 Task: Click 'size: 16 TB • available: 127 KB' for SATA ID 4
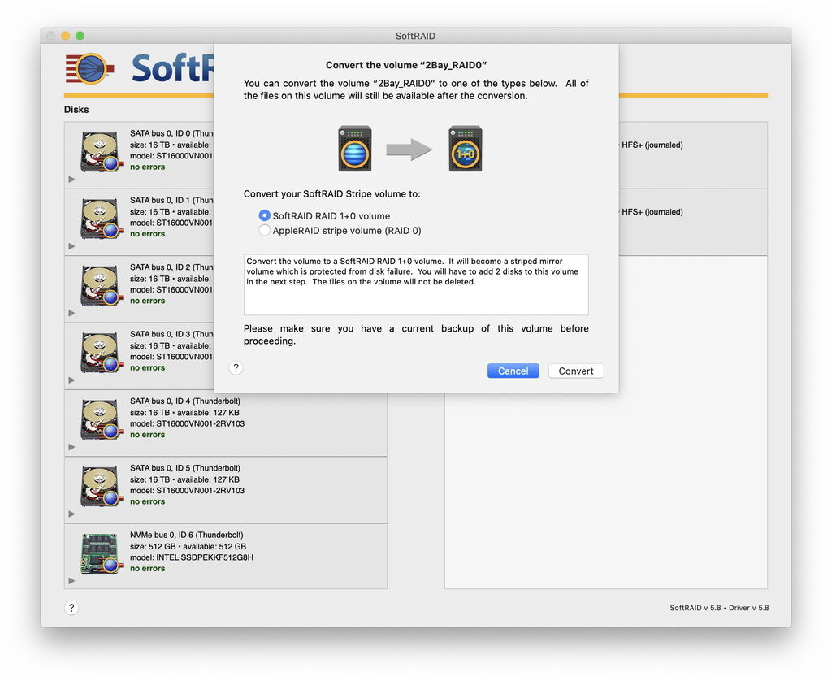(x=184, y=413)
